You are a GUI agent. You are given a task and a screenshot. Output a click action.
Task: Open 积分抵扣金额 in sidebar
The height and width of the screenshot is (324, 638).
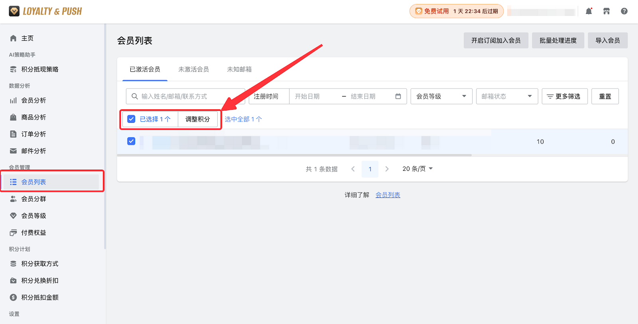(x=39, y=297)
